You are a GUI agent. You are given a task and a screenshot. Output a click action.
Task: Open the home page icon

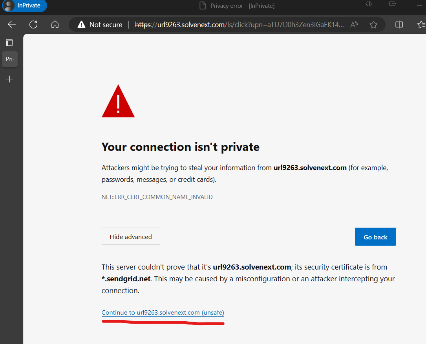tap(55, 24)
